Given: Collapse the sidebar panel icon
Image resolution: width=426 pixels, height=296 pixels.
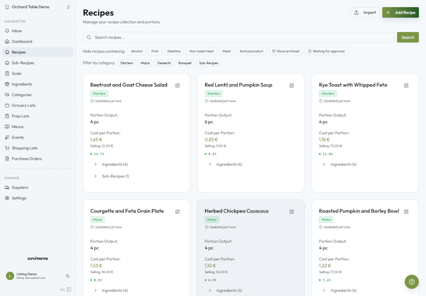Looking at the screenshot, I should pyautogui.click(x=69, y=289).
